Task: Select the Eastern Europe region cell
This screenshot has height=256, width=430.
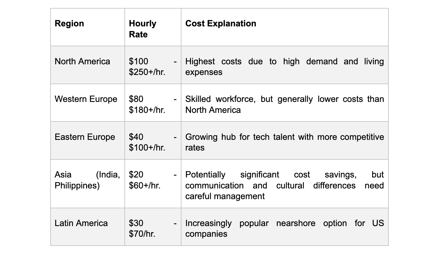Action: coord(85,137)
